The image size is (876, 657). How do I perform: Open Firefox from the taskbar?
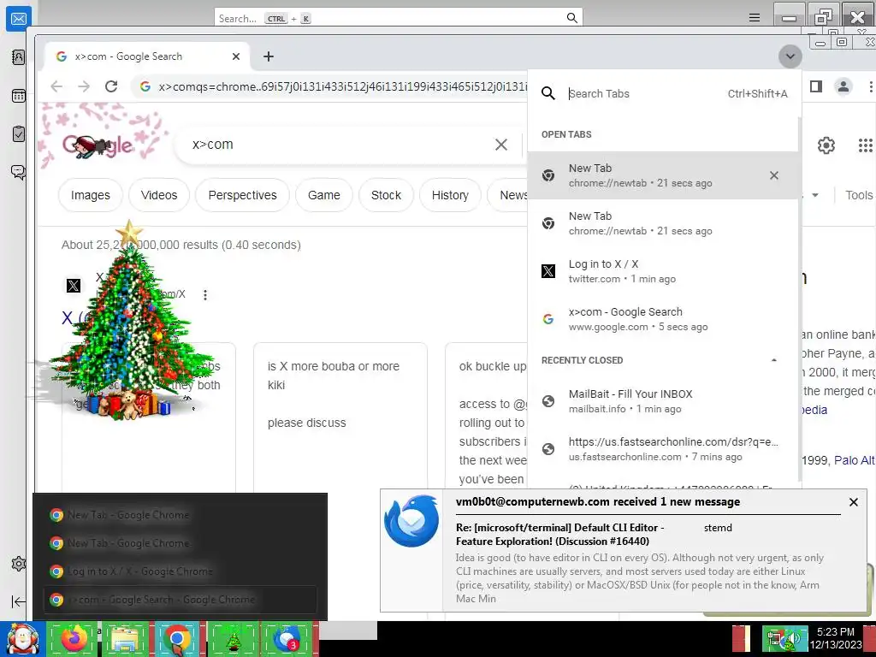[x=74, y=639]
